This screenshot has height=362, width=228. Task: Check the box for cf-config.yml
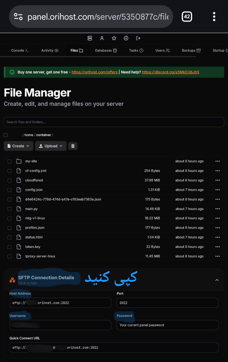10,171
